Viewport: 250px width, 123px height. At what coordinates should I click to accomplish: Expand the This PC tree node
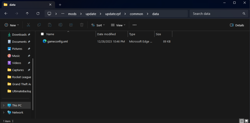pos(4,105)
